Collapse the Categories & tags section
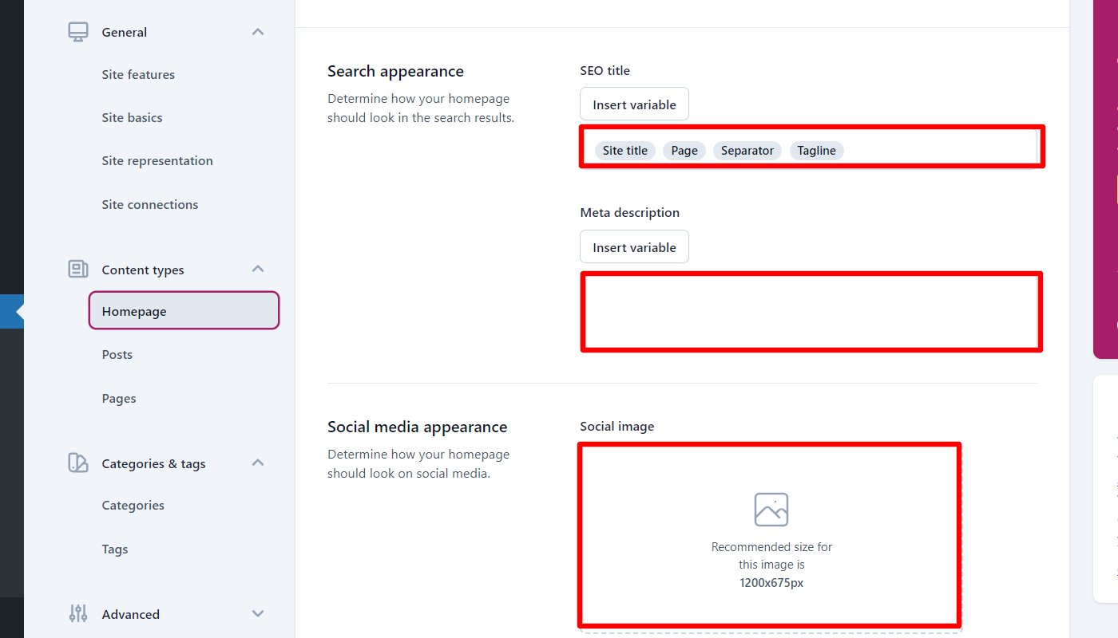Screen dimensions: 1118x638 tap(257, 463)
